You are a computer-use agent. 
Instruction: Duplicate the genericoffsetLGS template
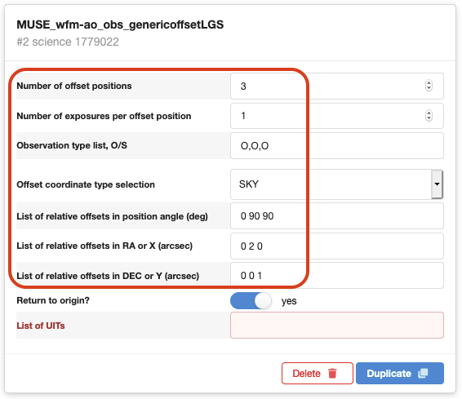400,373
